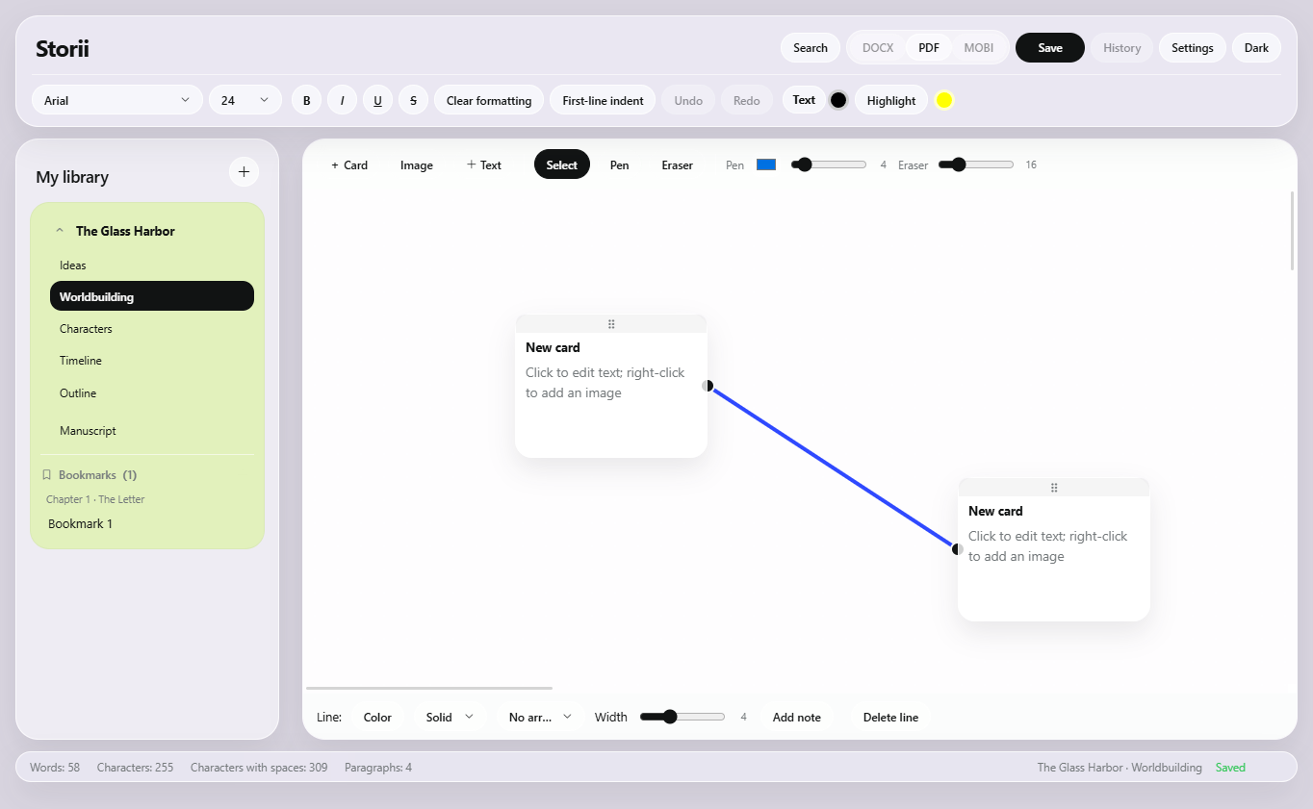The height and width of the screenshot is (809, 1313).
Task: Click the upper card's title New card
Action: point(553,347)
